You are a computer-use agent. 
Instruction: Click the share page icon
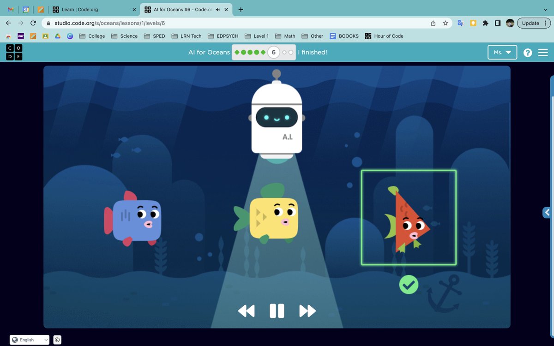(433, 23)
